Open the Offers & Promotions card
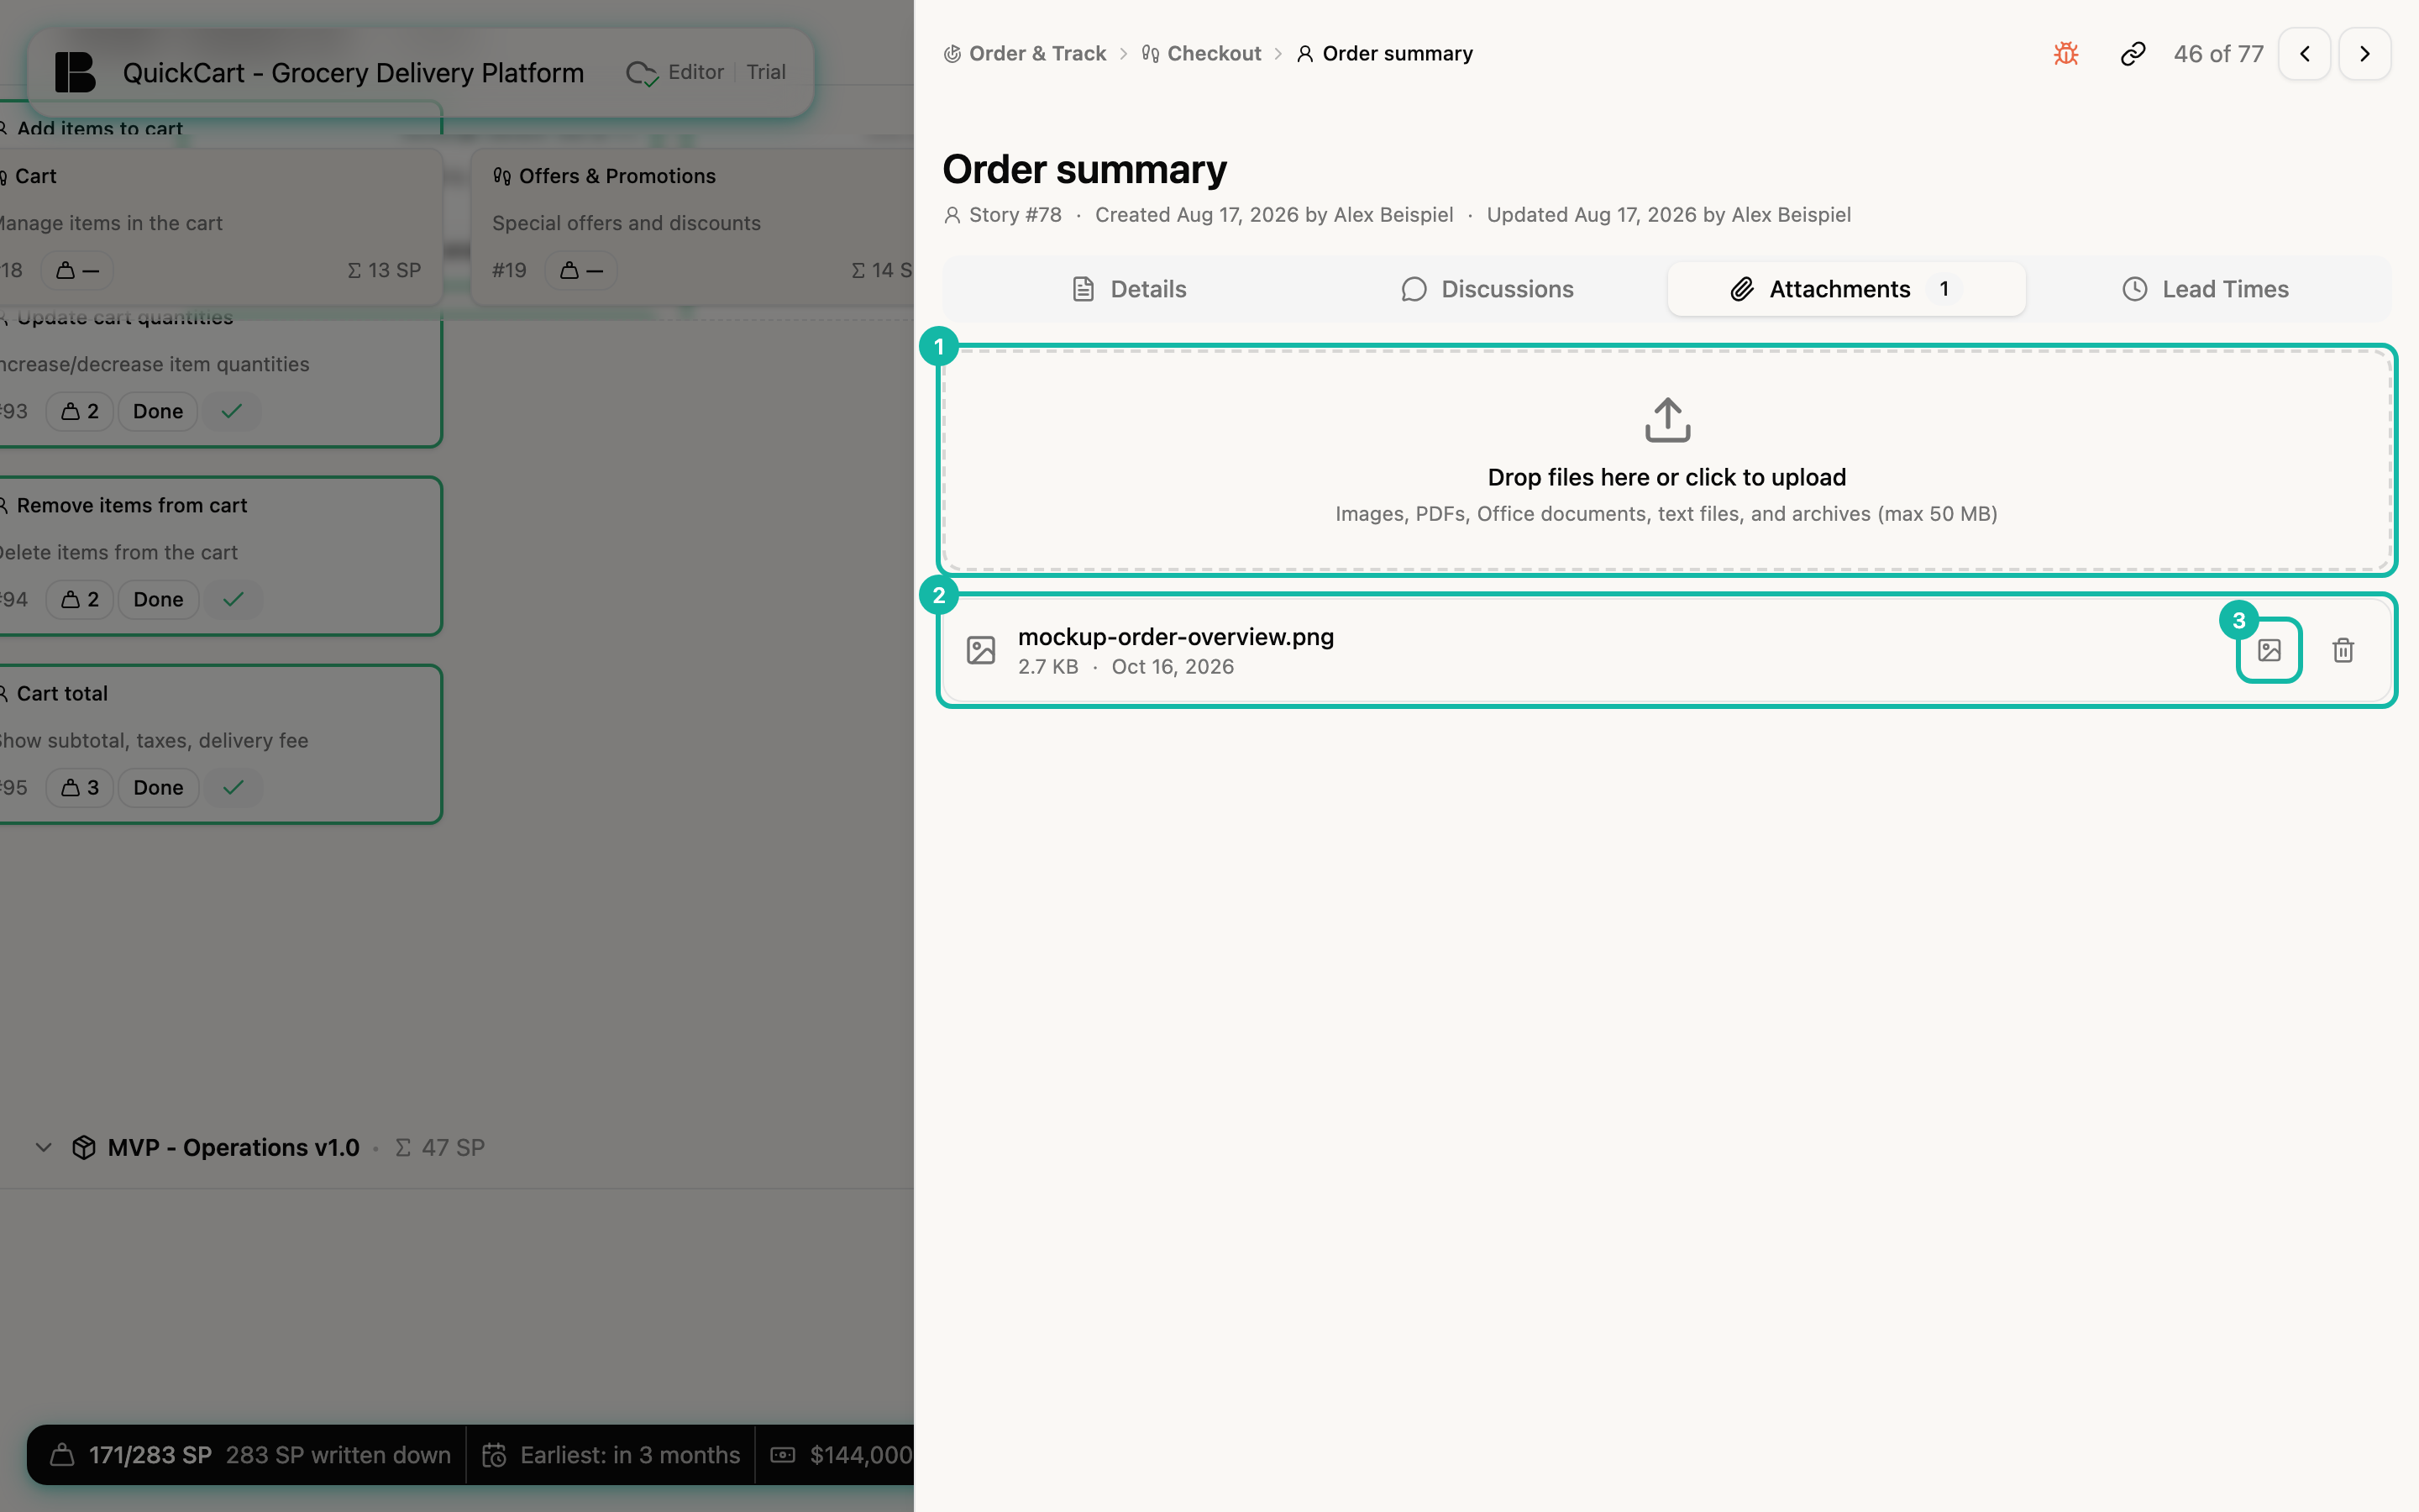2419x1512 pixels. tap(692, 226)
